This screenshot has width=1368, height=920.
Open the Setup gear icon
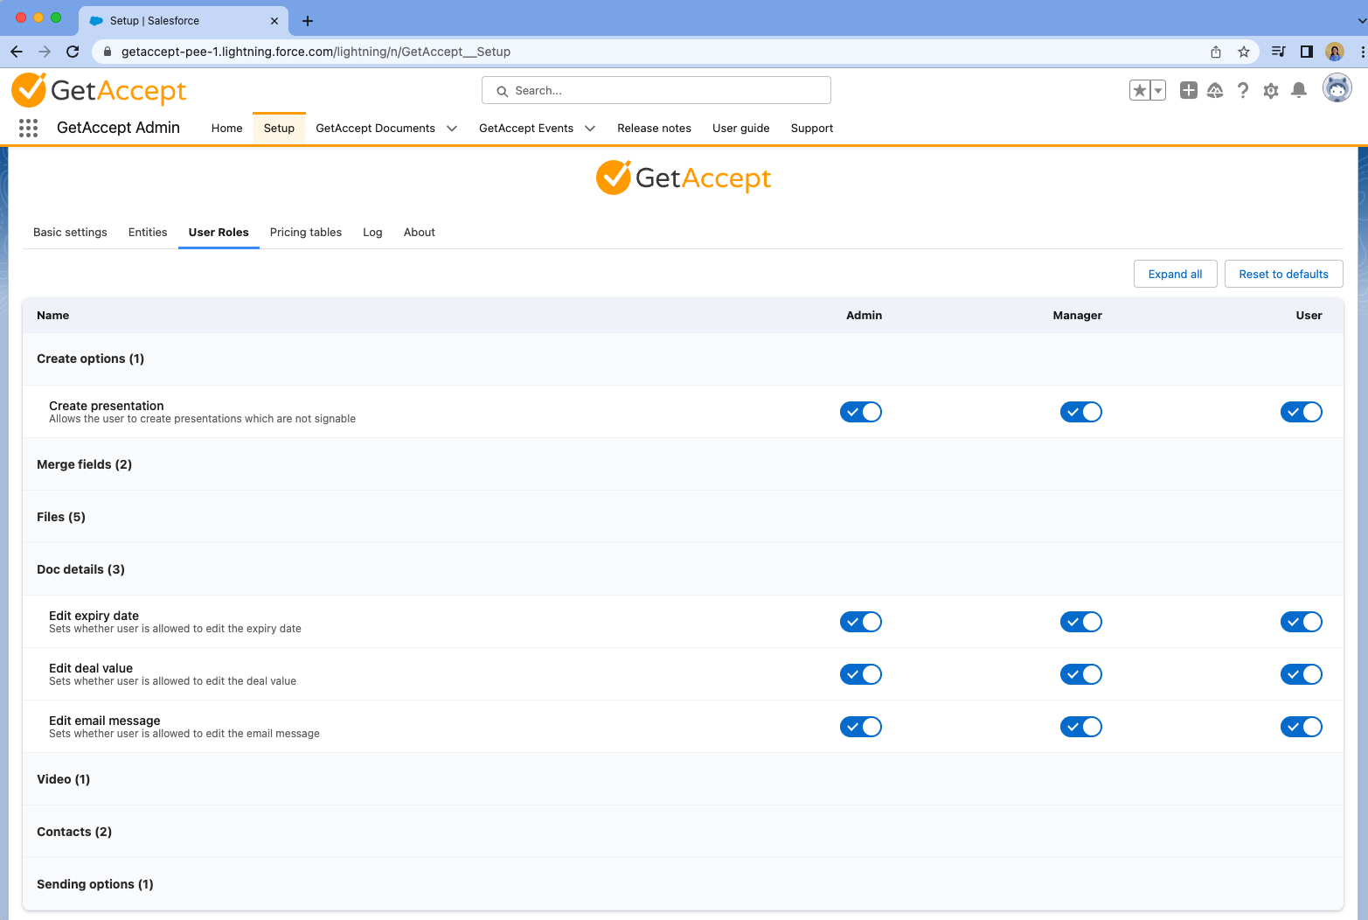pyautogui.click(x=1271, y=90)
